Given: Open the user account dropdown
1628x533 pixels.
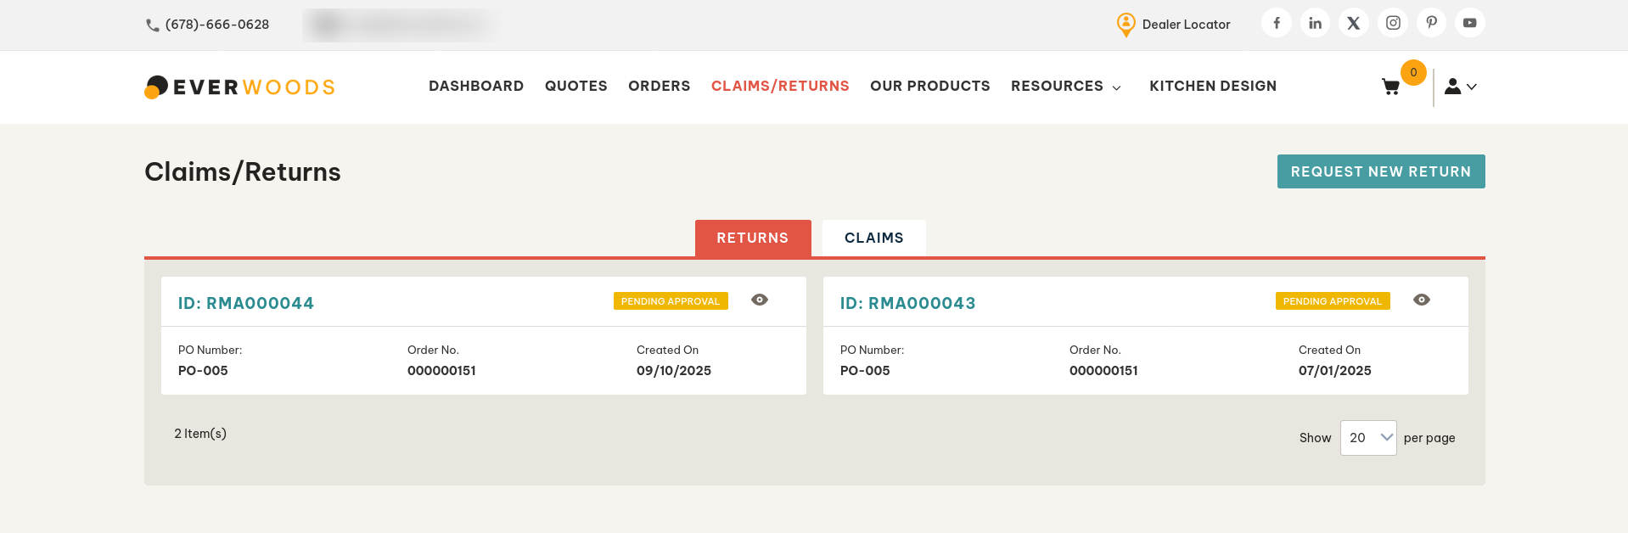Looking at the screenshot, I should pyautogui.click(x=1460, y=87).
